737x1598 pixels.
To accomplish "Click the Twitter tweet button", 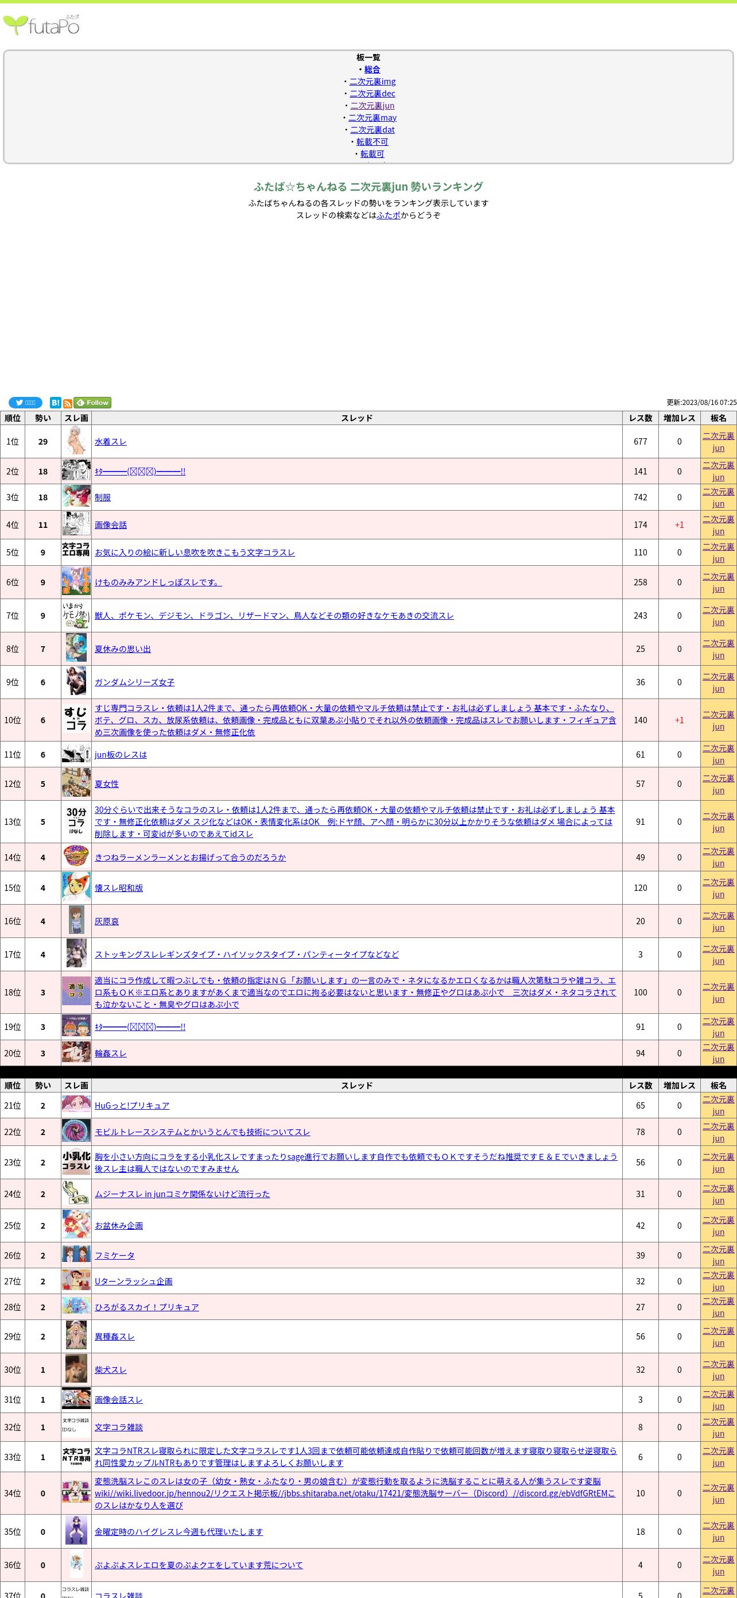I will 25,403.
